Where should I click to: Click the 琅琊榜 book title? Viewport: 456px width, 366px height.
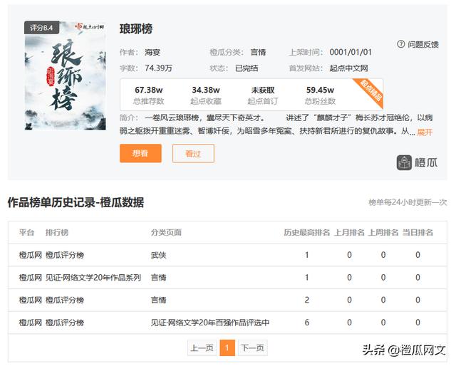pos(136,28)
